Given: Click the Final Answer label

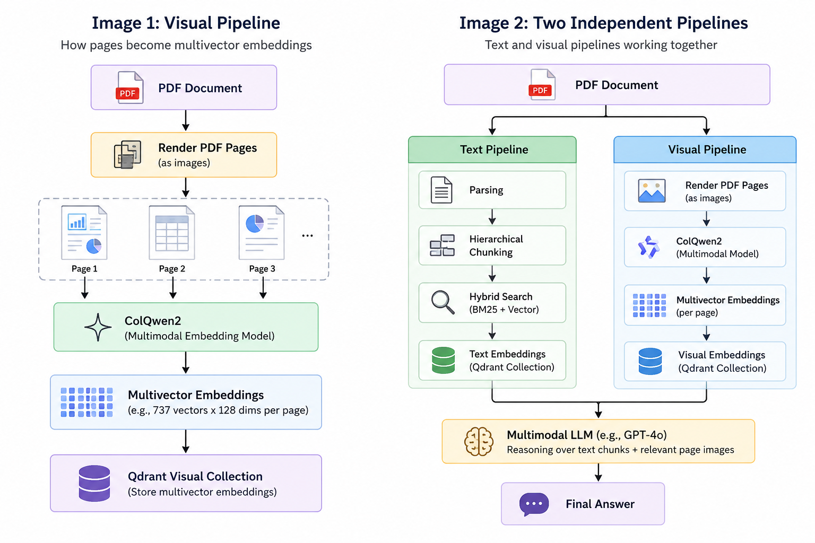Looking at the screenshot, I should click(x=600, y=504).
